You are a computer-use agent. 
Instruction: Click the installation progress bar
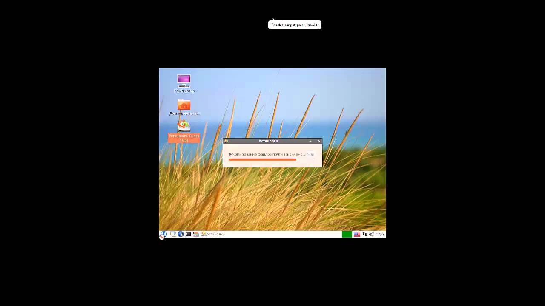pos(272,160)
